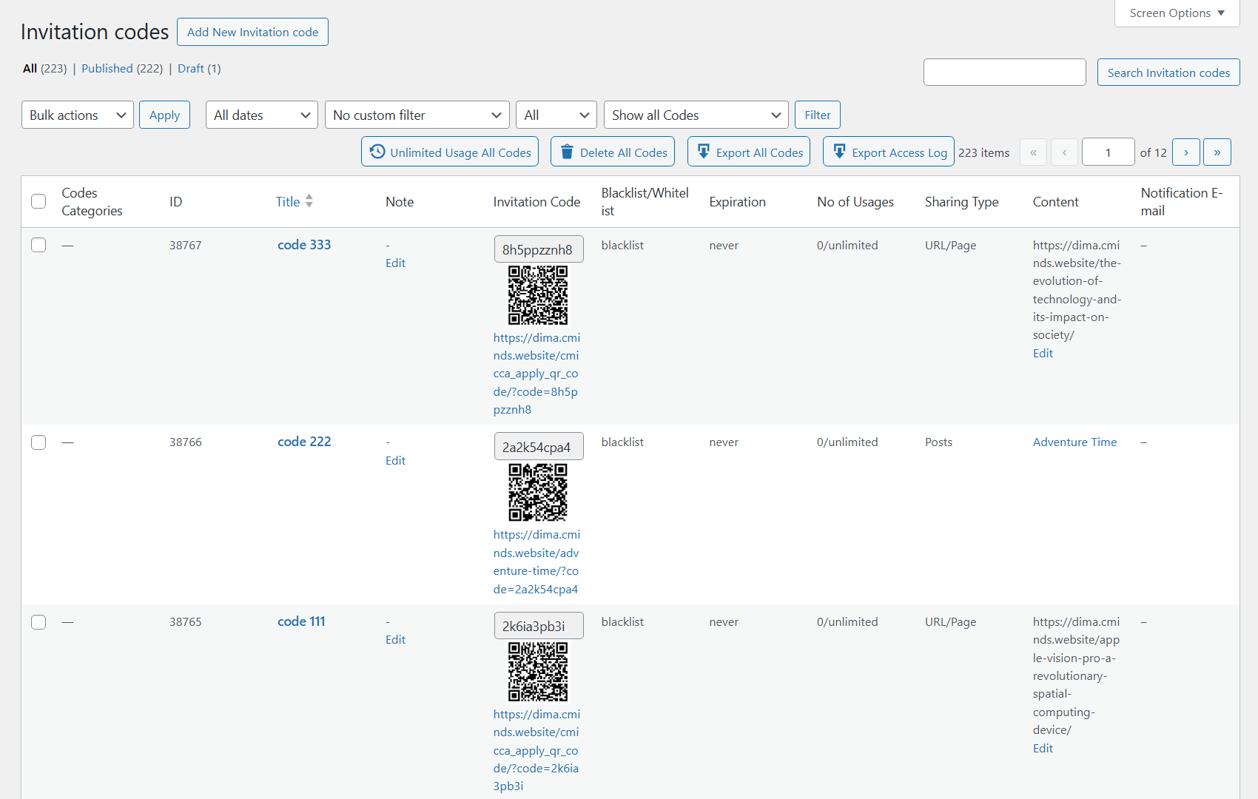Check the box for code 333 row
The width and height of the screenshot is (1258, 799).
click(x=38, y=245)
